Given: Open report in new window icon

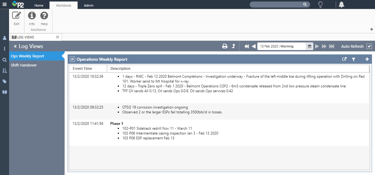Looking at the screenshot, I should tap(344, 60).
